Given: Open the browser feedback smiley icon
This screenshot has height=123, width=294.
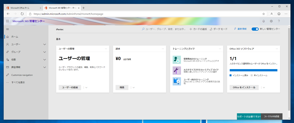Looking at the screenshot, I should tap(279, 14).
